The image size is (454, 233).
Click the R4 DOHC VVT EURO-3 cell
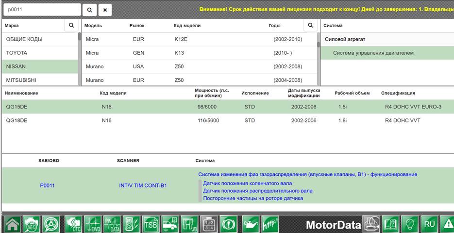[x=413, y=107]
